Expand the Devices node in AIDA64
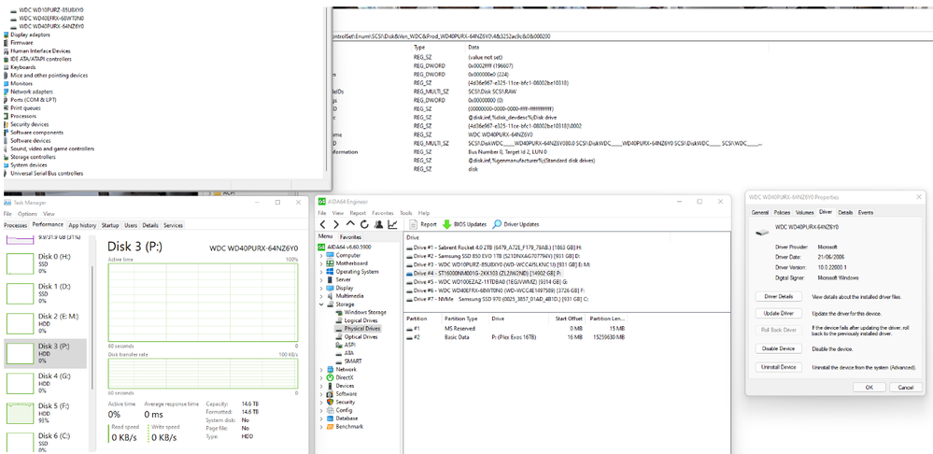Viewport: 933px width, 454px height. [321, 386]
